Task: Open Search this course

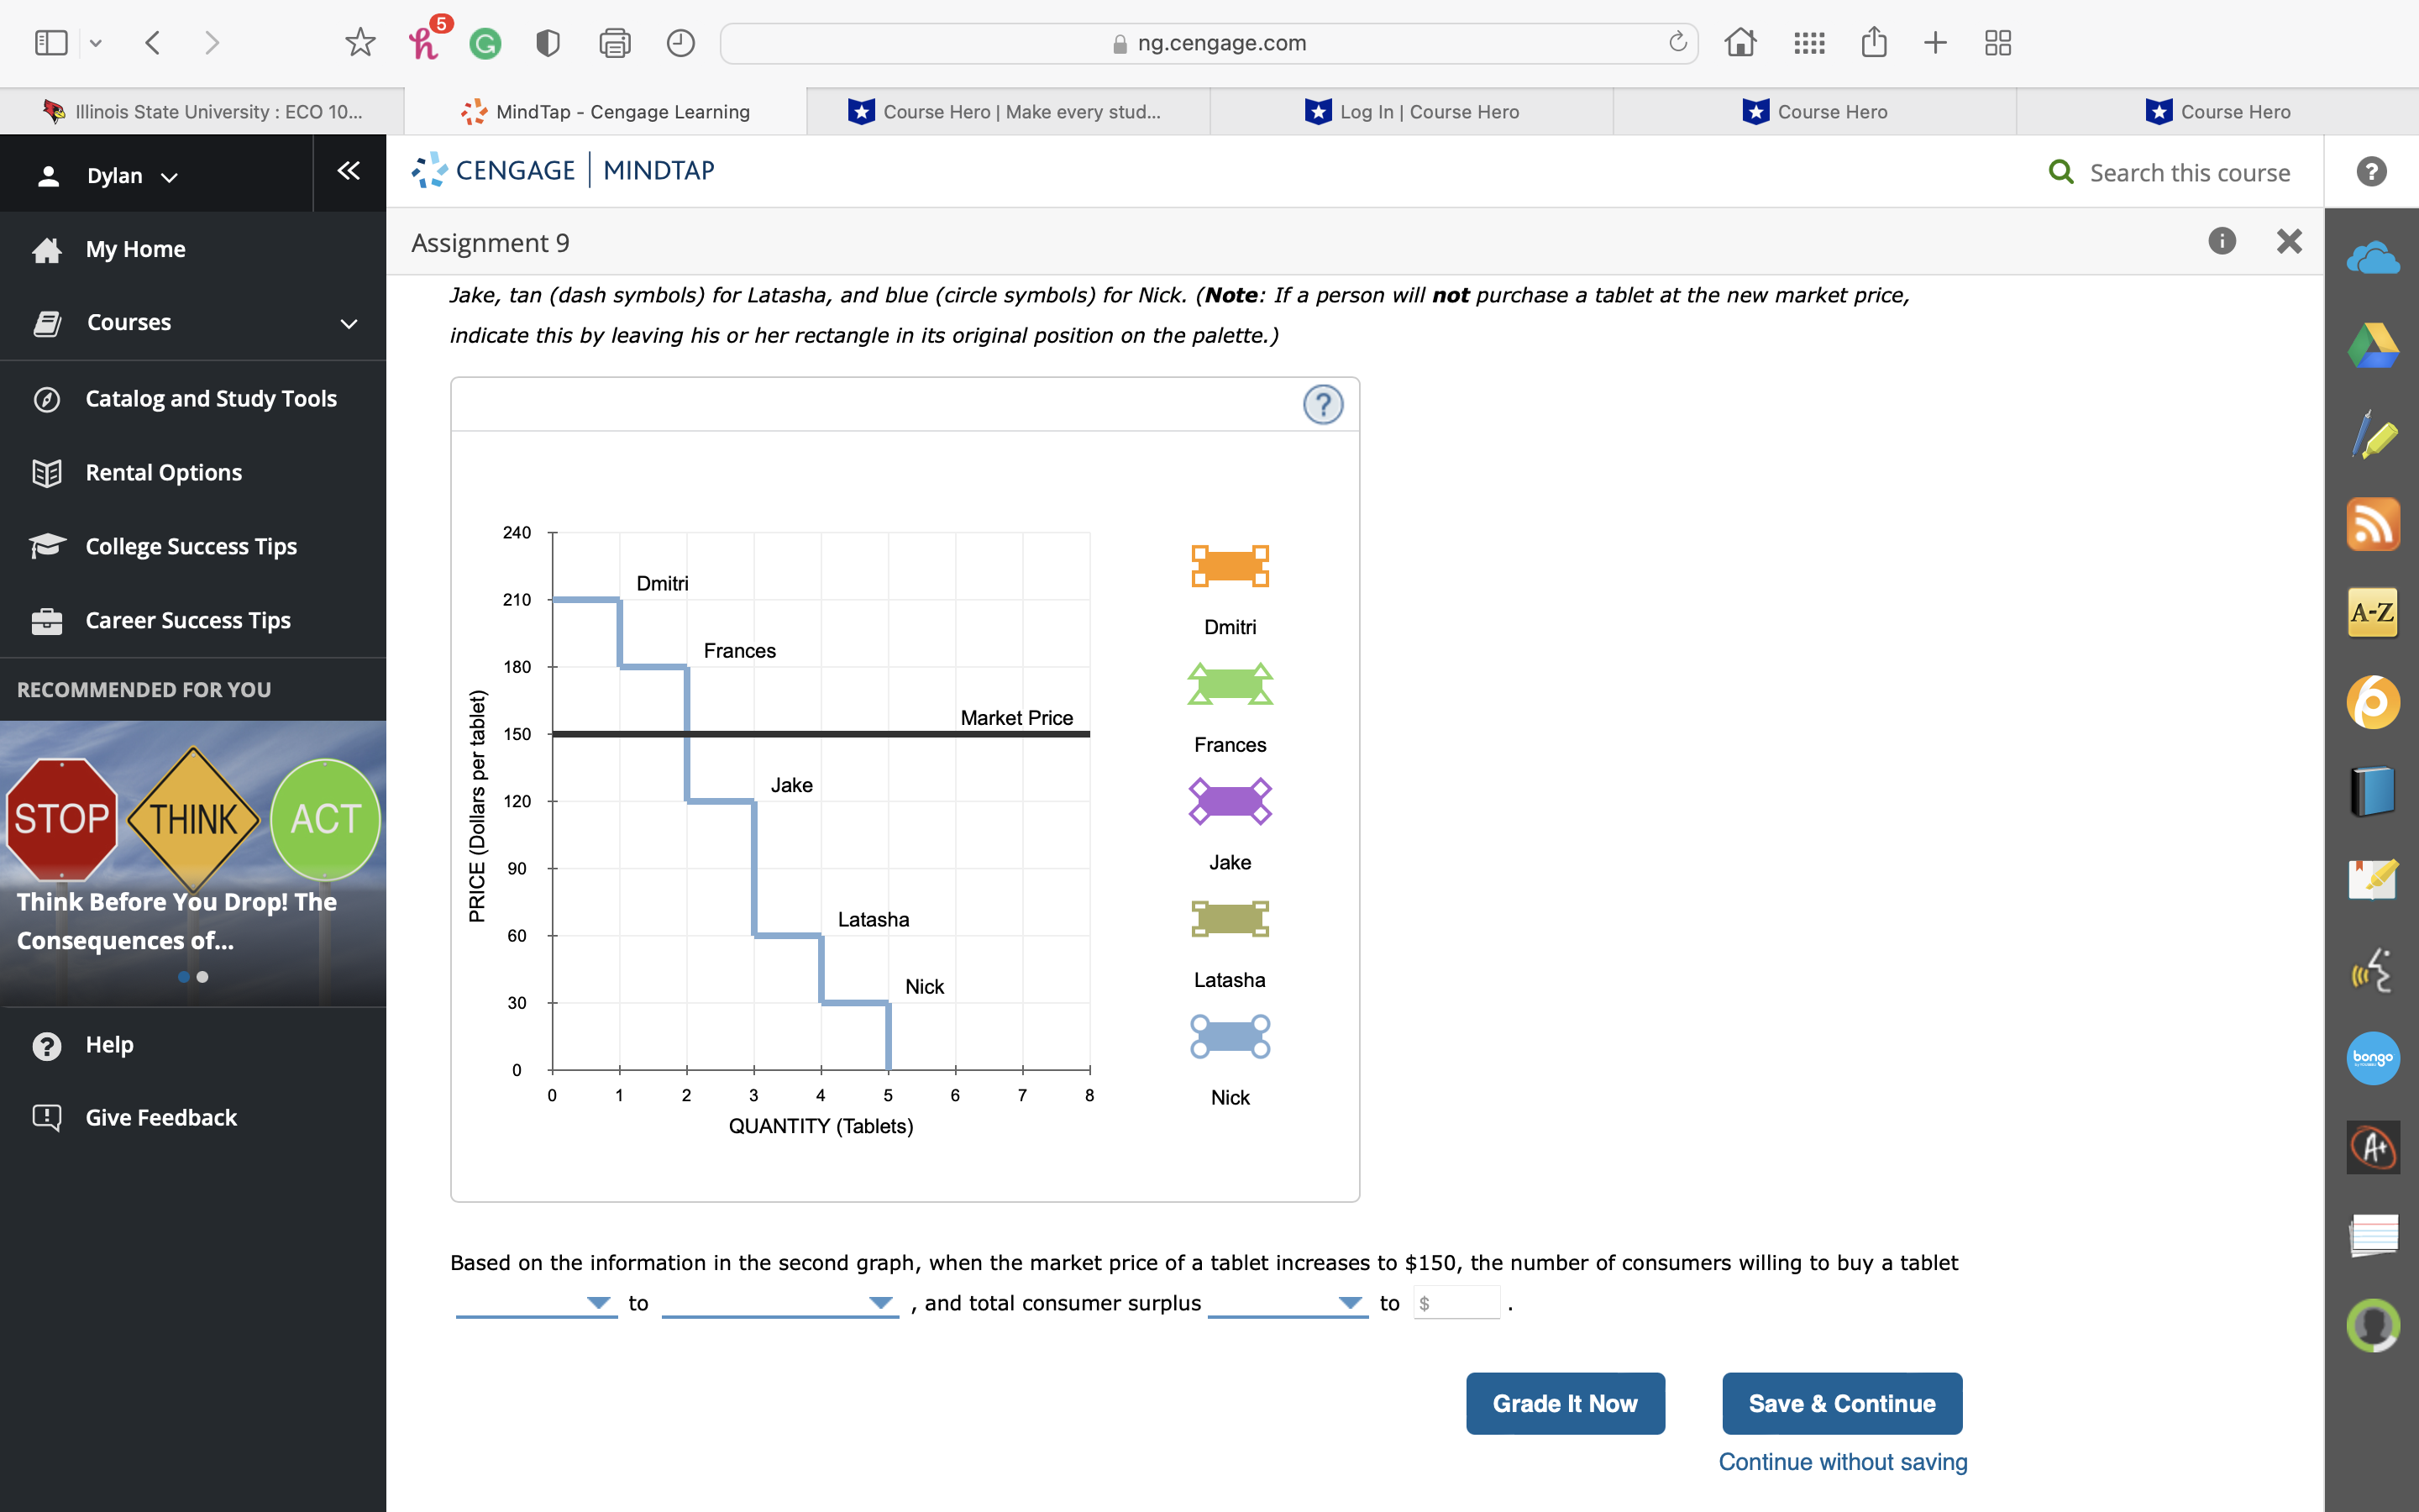Action: pyautogui.click(x=2169, y=172)
